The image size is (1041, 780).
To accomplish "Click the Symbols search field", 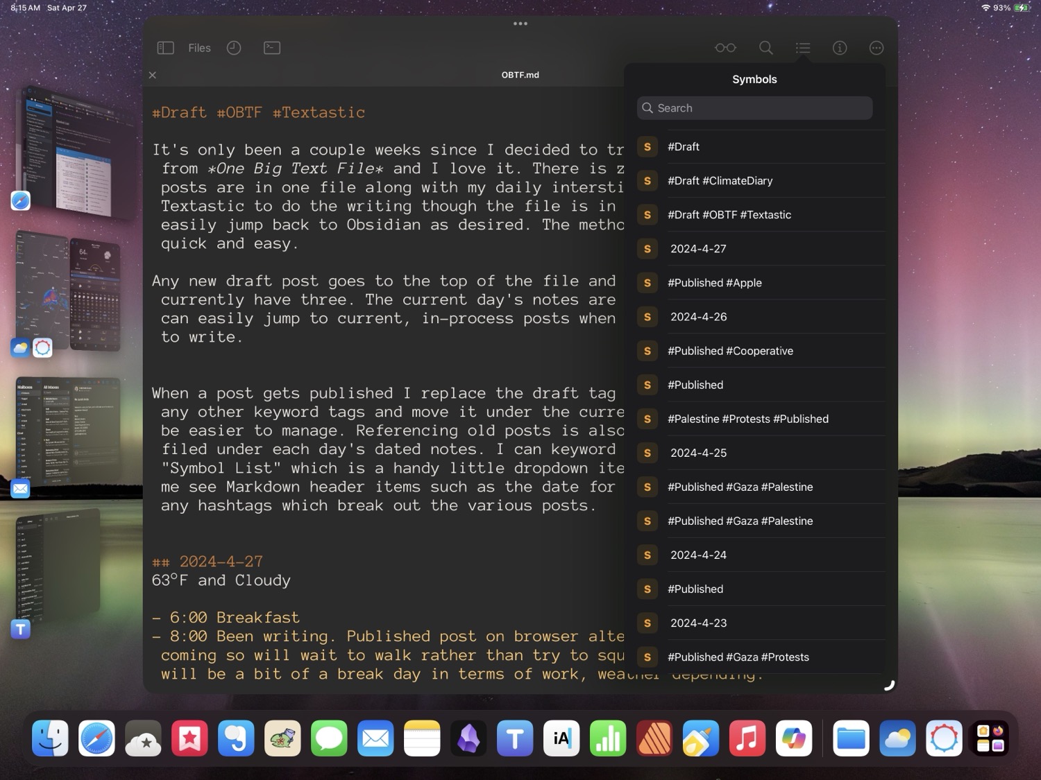I will [x=754, y=107].
